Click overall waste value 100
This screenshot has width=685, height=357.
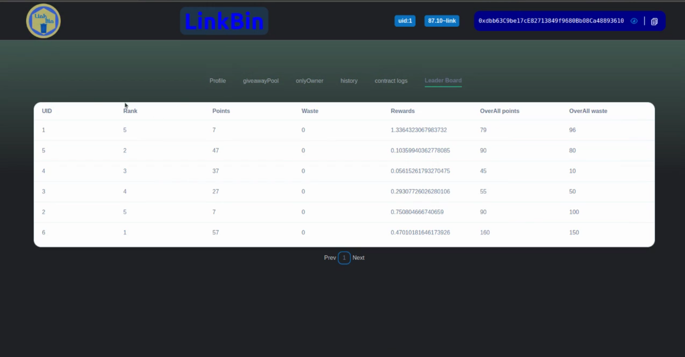click(574, 212)
